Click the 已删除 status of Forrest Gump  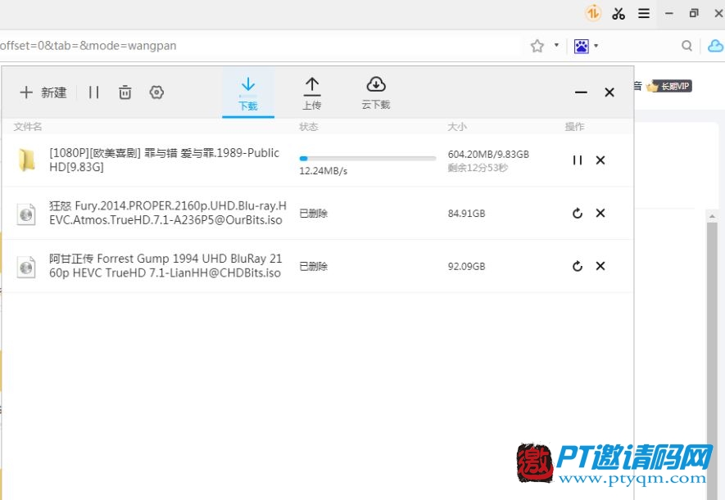[x=313, y=267]
